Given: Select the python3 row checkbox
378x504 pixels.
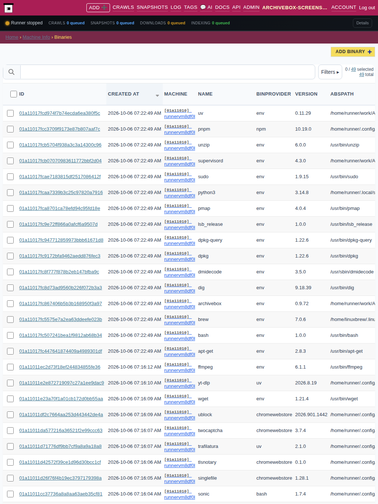Looking at the screenshot, I should pyautogui.click(x=10, y=193).
